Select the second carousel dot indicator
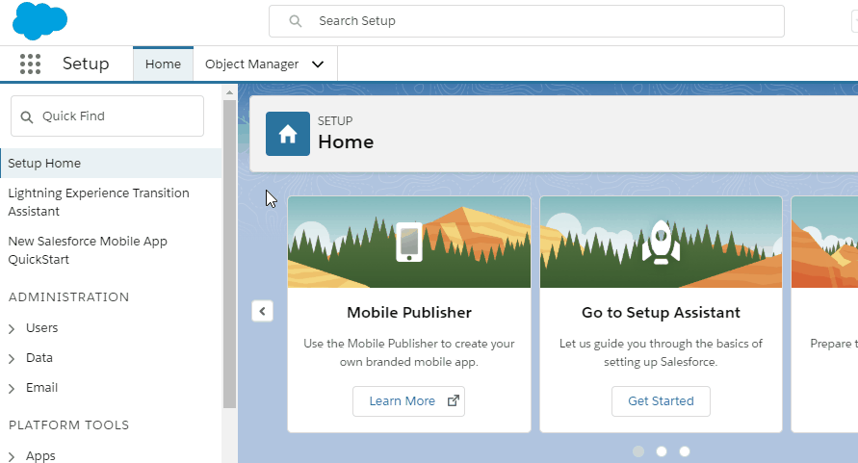858x463 pixels. pyautogui.click(x=662, y=451)
